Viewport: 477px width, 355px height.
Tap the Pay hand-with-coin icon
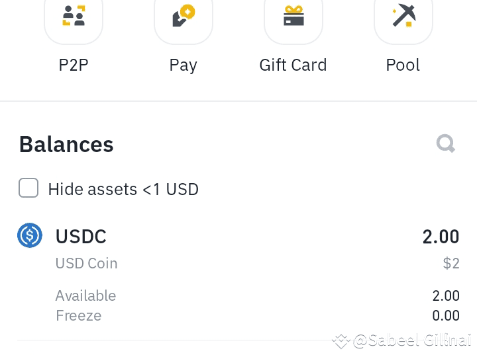[184, 17]
